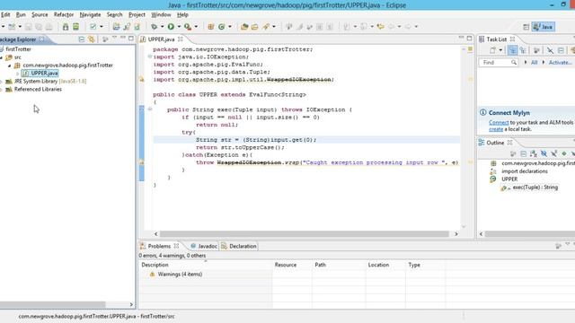Collapse the com.newgrove.hadoop.pig.firstTrotter package
The height and width of the screenshot is (323, 575).
[x=9, y=65]
